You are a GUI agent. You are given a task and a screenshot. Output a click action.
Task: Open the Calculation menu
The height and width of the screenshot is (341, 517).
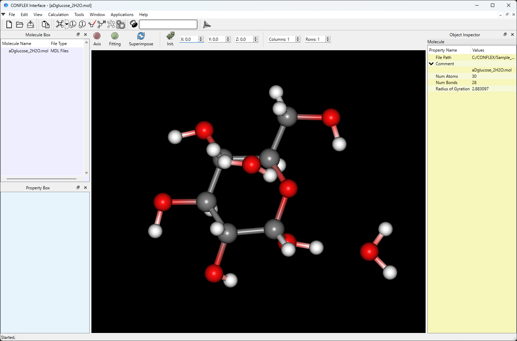tap(58, 14)
